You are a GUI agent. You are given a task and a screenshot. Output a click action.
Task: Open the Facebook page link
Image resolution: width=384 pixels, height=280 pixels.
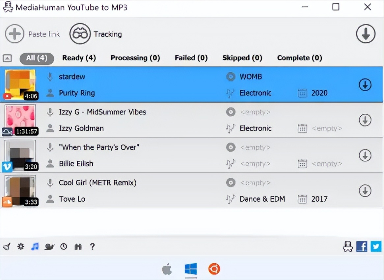coord(362,246)
